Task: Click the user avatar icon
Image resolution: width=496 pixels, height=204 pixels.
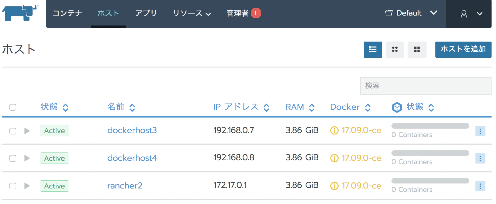Action: [x=464, y=14]
